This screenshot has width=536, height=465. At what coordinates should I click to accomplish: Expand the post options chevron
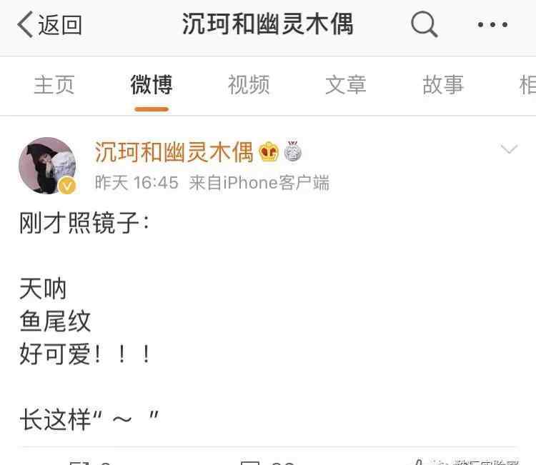click(x=509, y=149)
